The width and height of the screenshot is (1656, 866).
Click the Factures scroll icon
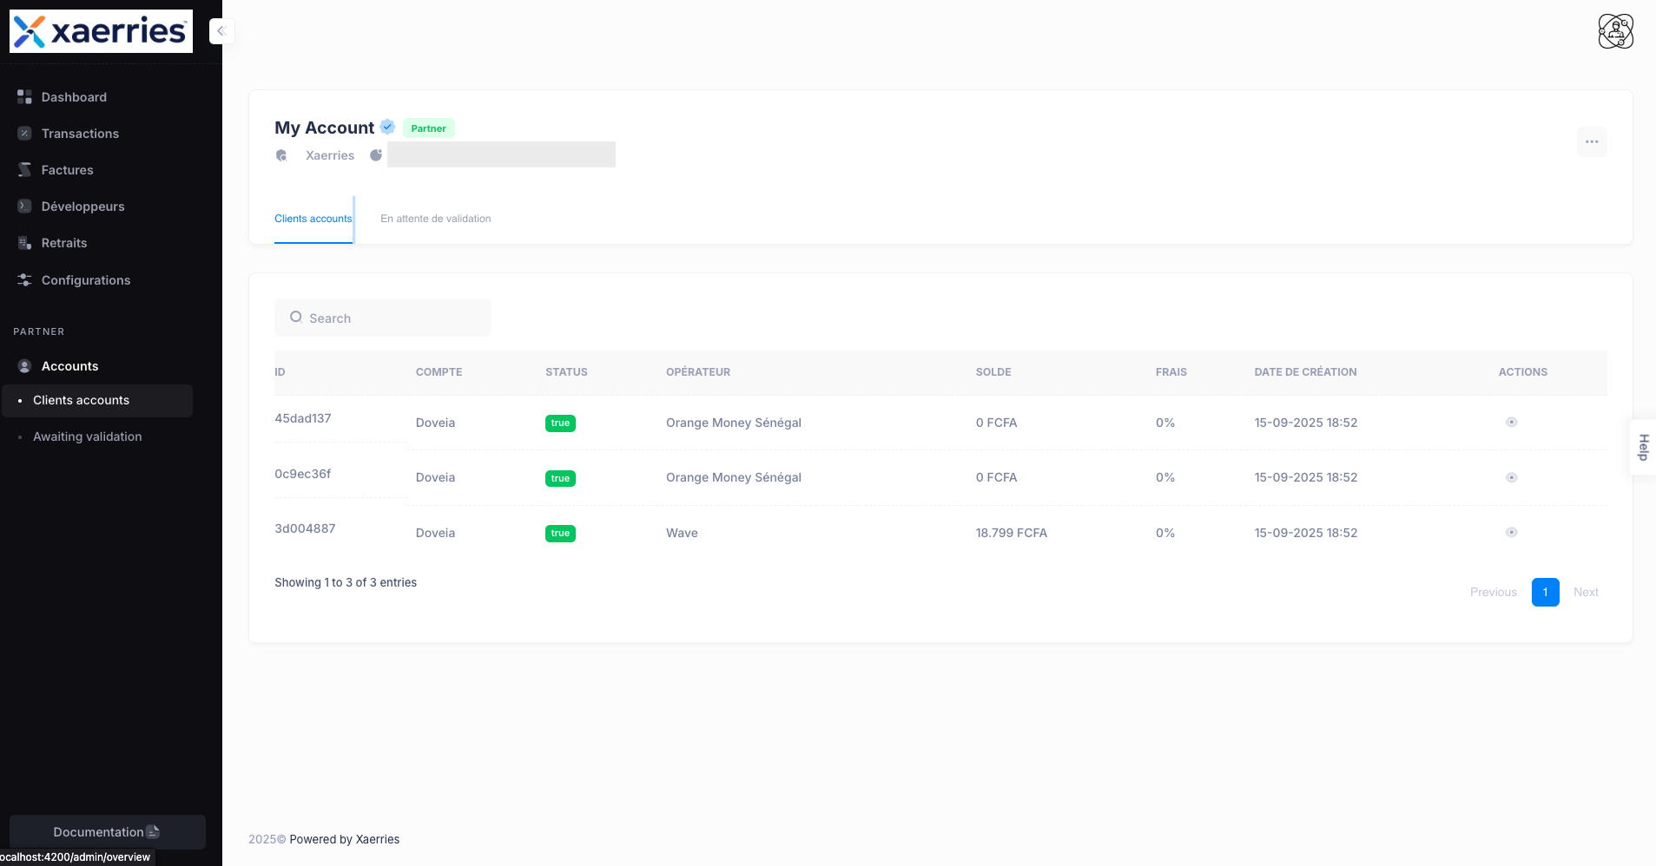pyautogui.click(x=24, y=169)
